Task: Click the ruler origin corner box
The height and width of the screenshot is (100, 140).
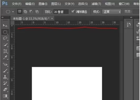Action: (13, 23)
